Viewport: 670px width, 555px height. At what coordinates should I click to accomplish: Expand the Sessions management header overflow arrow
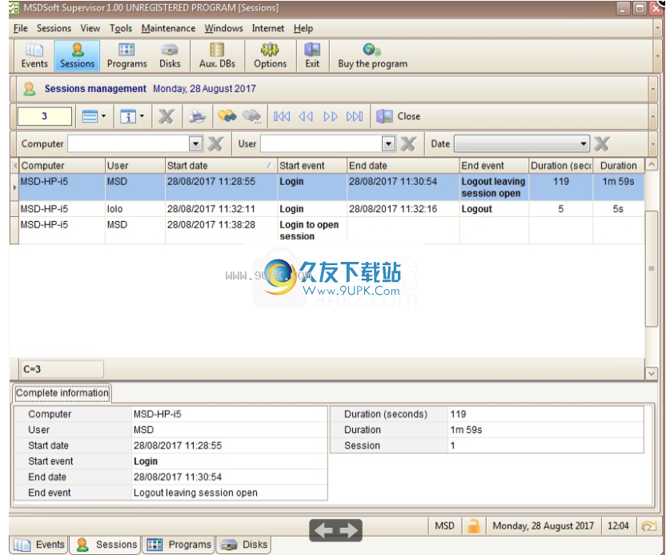[653, 89]
